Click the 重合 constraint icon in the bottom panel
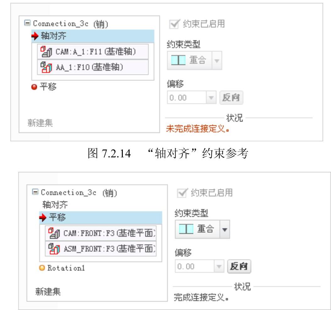The image size is (331, 310). pos(186,229)
